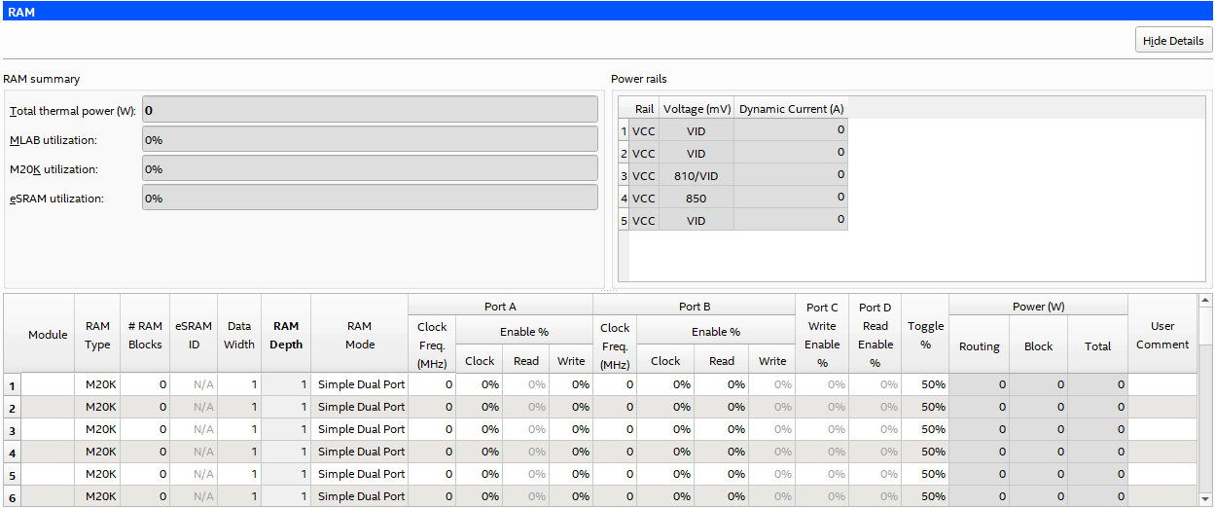Screen dimensions: 1215x508
Task: Select row header number 4 in the RAM table
Action: tap(12, 453)
